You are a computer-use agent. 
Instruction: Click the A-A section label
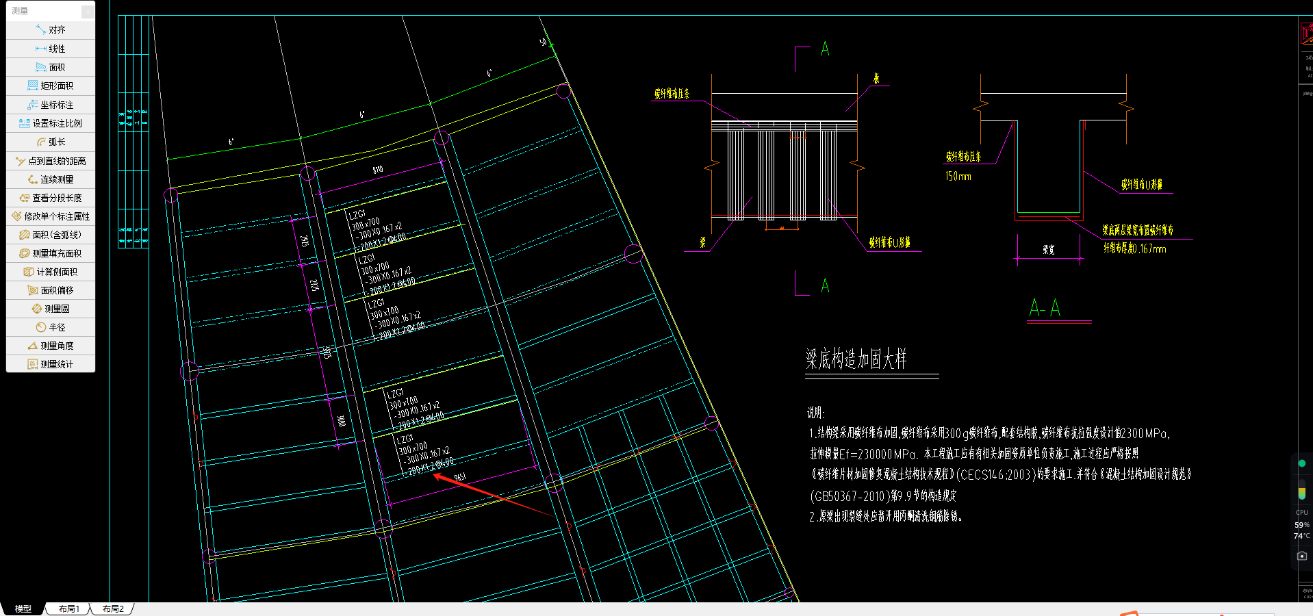click(x=1045, y=308)
